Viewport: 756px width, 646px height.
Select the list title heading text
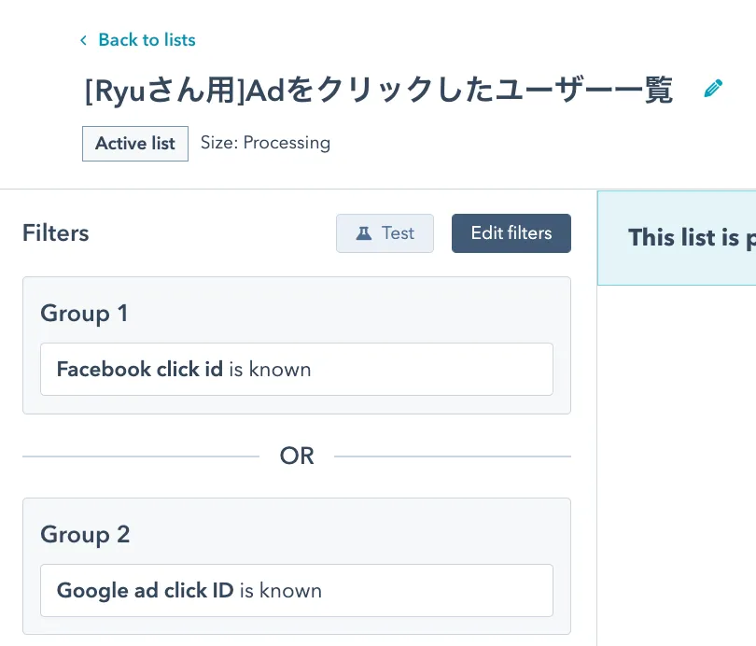(x=378, y=90)
